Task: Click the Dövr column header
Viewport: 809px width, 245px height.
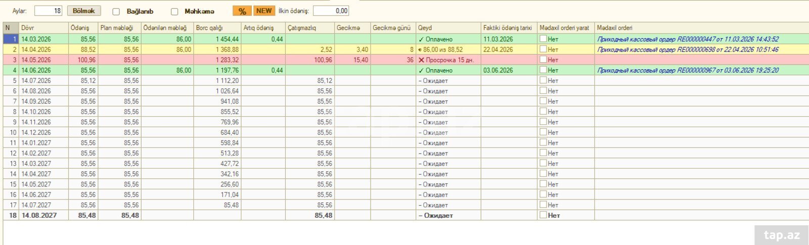Action: (43, 28)
